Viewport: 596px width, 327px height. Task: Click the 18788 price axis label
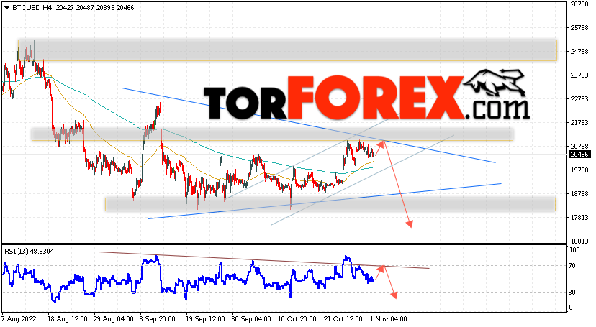click(x=579, y=193)
